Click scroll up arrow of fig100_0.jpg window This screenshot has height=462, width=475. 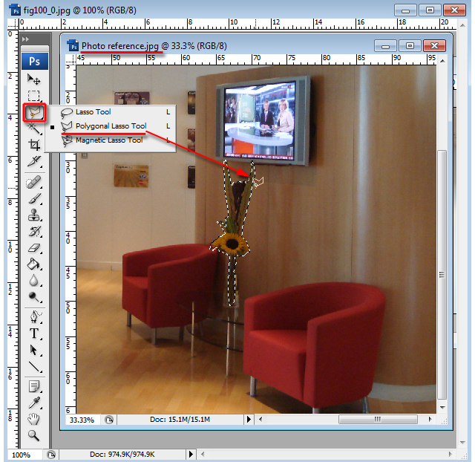(x=462, y=25)
